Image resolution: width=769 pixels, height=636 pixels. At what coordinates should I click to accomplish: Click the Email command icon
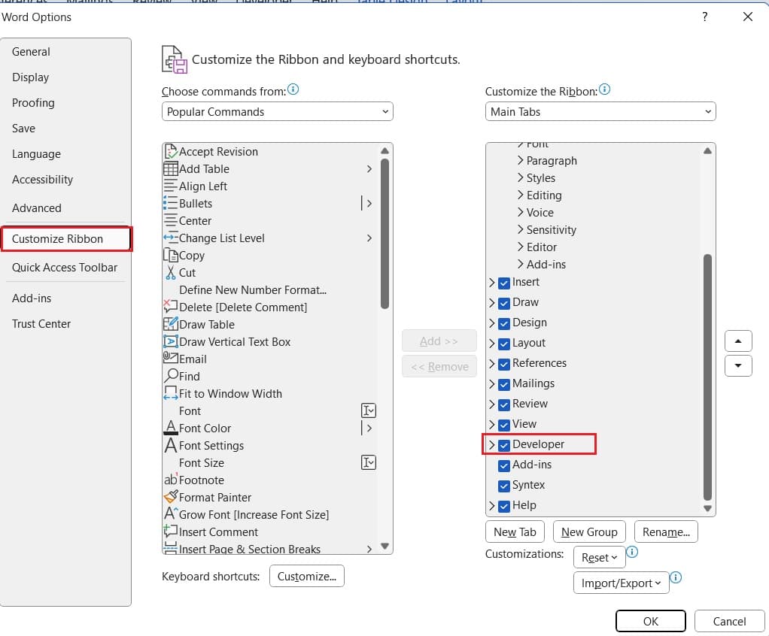170,358
